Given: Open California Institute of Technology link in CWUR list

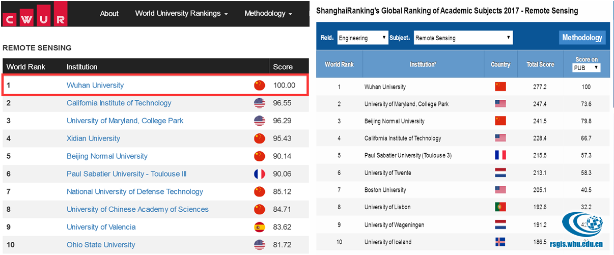Looking at the screenshot, I should [119, 103].
